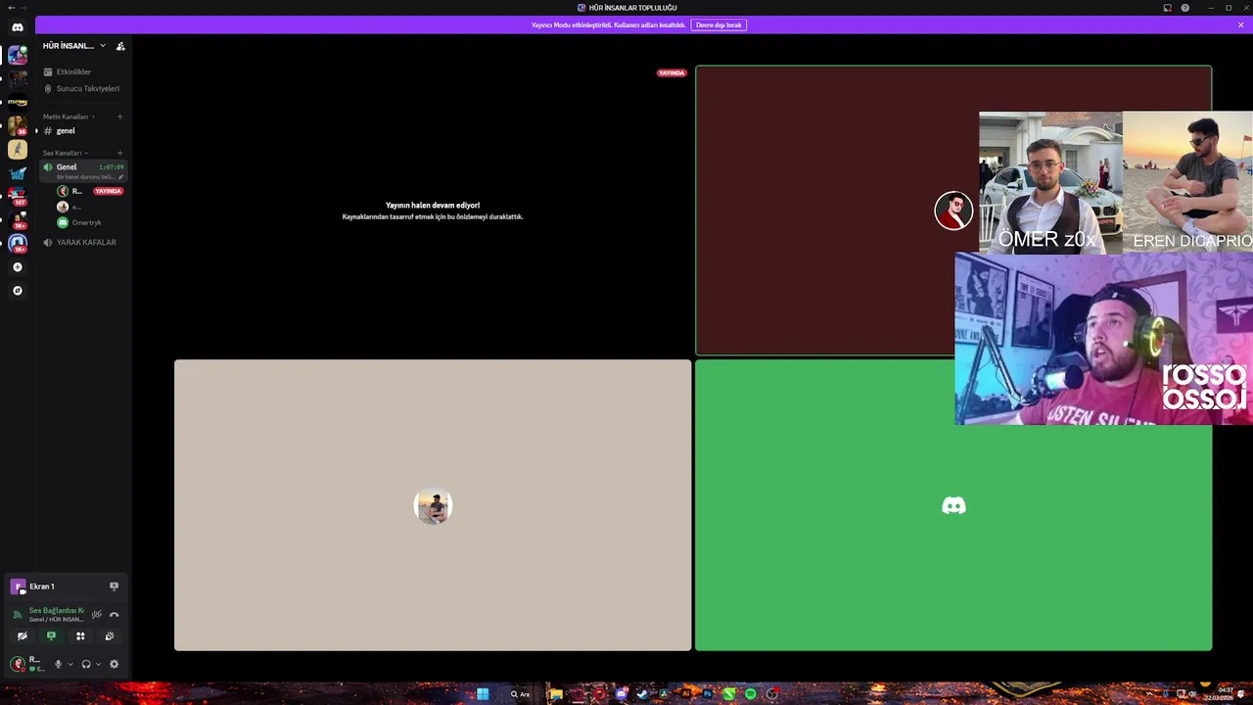Open headphone output options chevron
Viewport: 1253px width, 705px height.
(x=98, y=664)
